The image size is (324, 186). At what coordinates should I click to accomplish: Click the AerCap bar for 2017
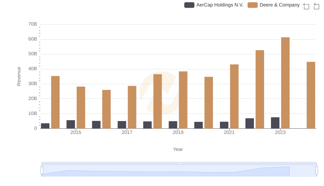coord(122,125)
